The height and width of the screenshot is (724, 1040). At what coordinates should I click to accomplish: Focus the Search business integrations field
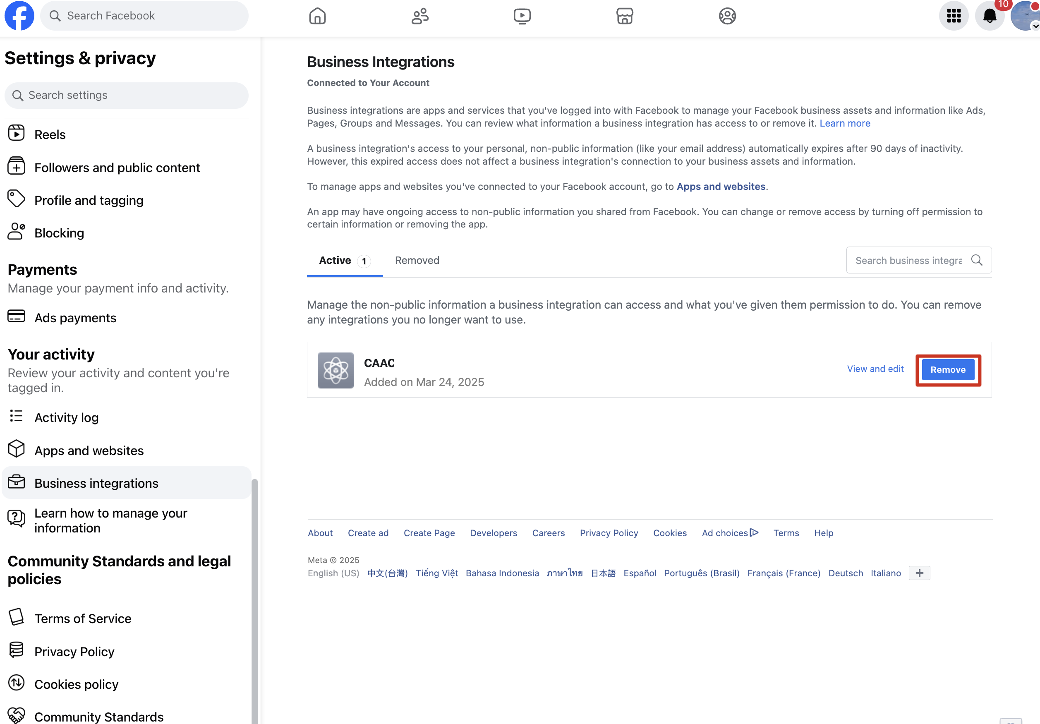pos(919,260)
